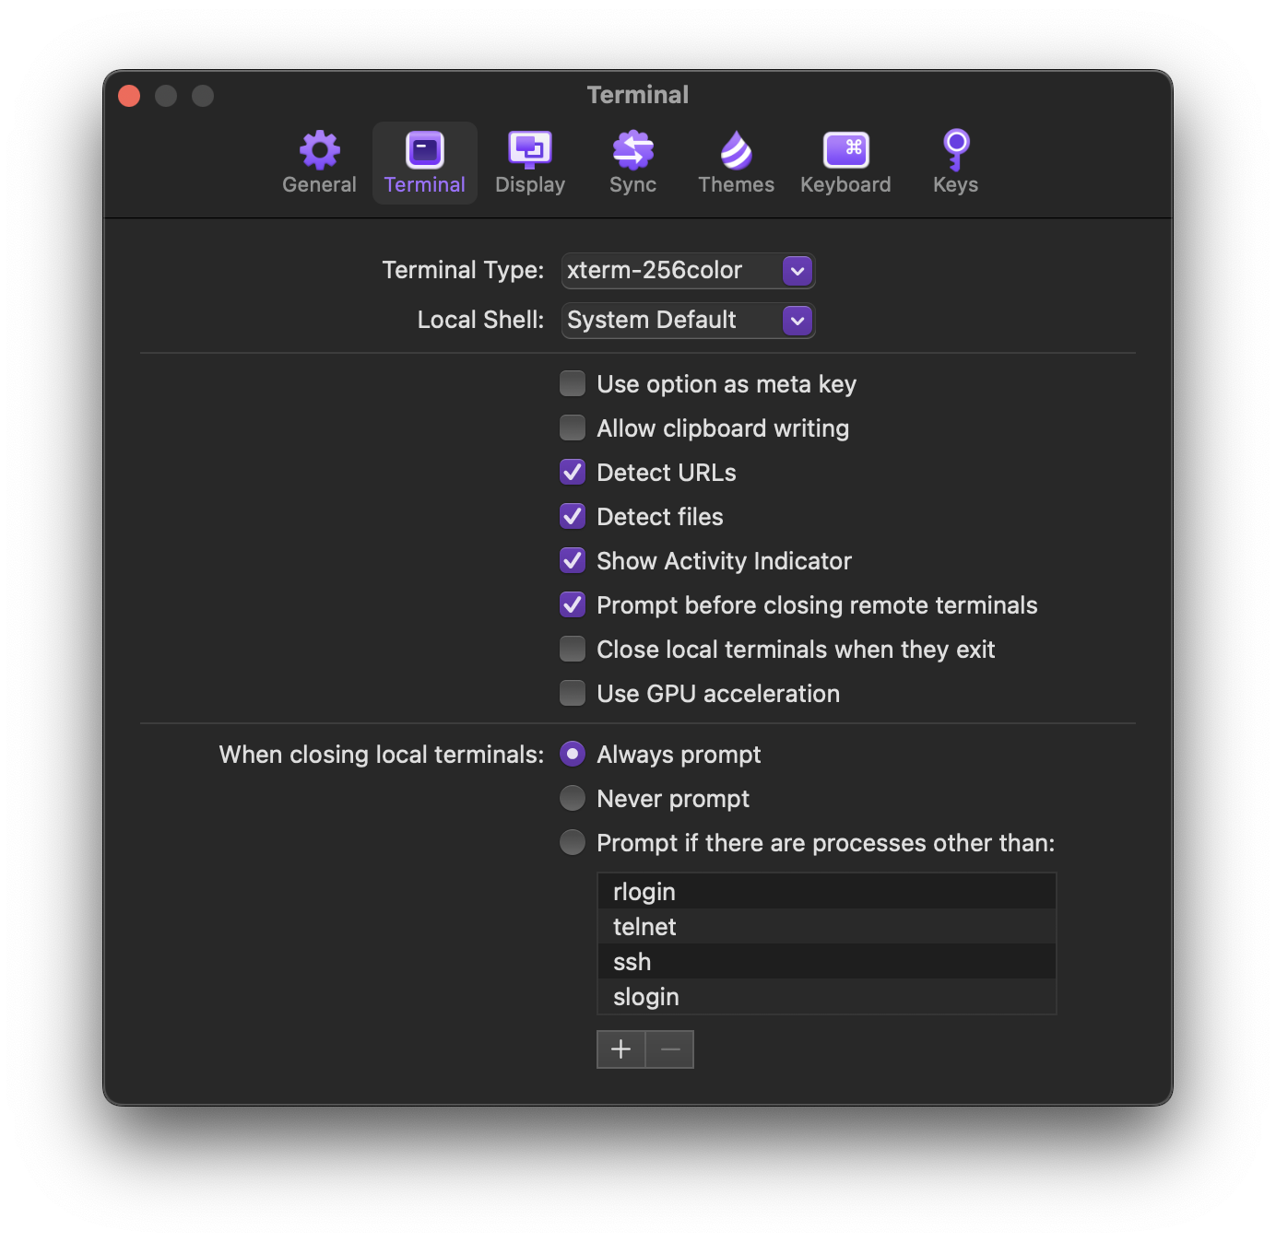Uncheck Detect URLs

click(x=573, y=472)
